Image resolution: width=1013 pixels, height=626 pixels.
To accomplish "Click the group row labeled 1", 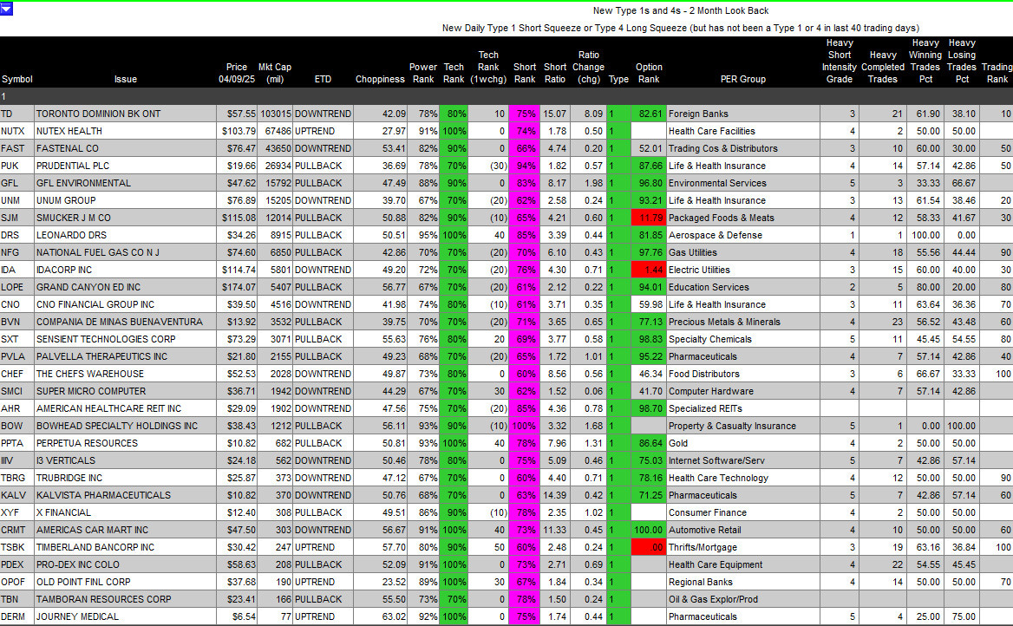I will (x=506, y=96).
